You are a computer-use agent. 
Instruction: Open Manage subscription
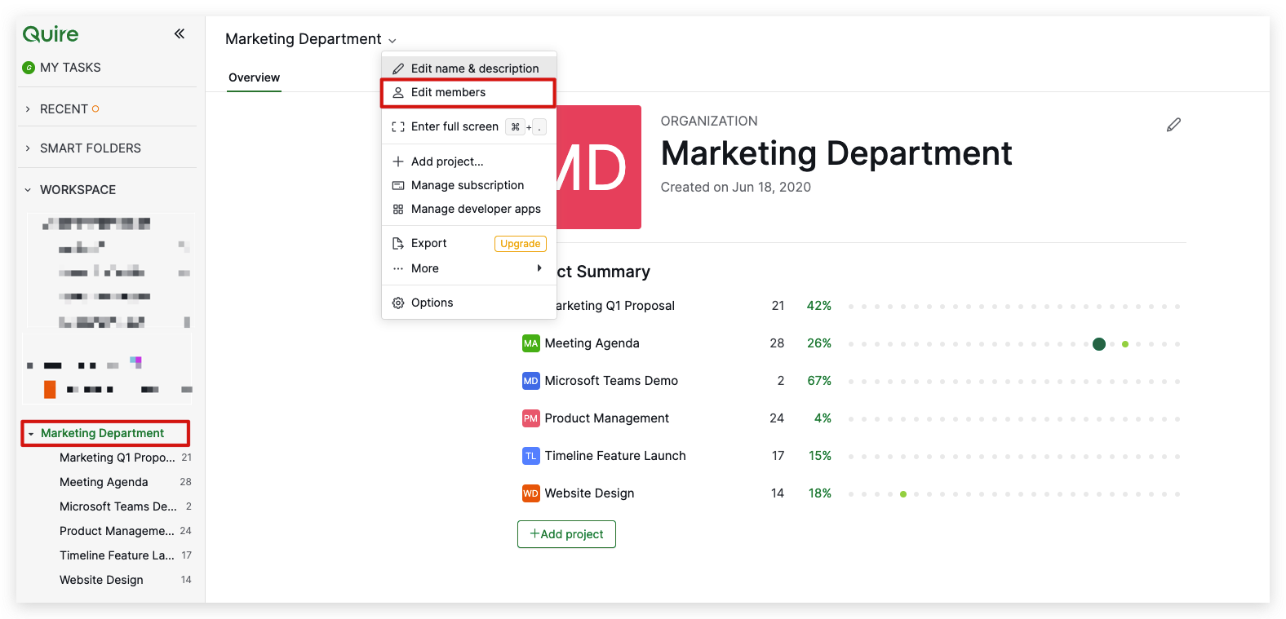469,185
